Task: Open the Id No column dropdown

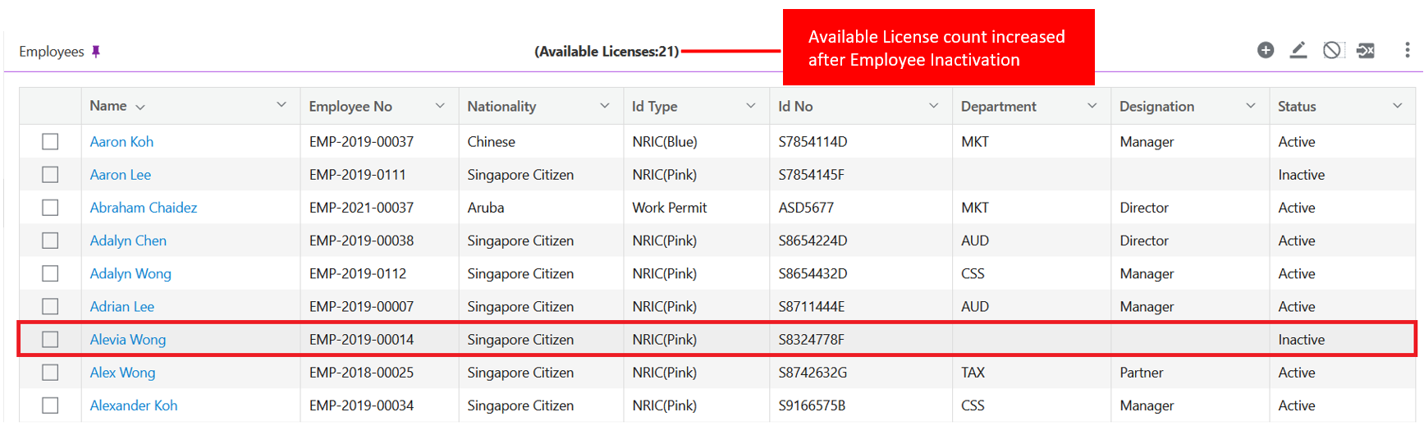Action: point(933,106)
